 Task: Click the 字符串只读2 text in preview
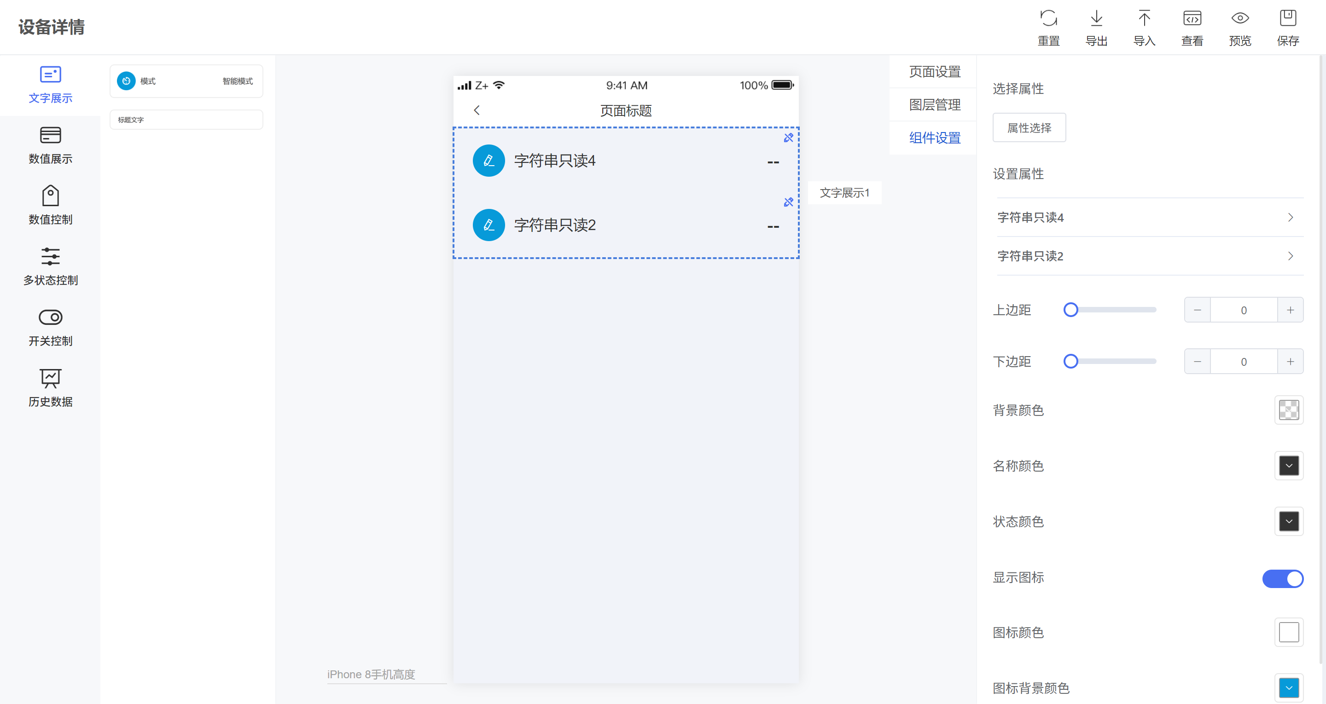tap(554, 225)
